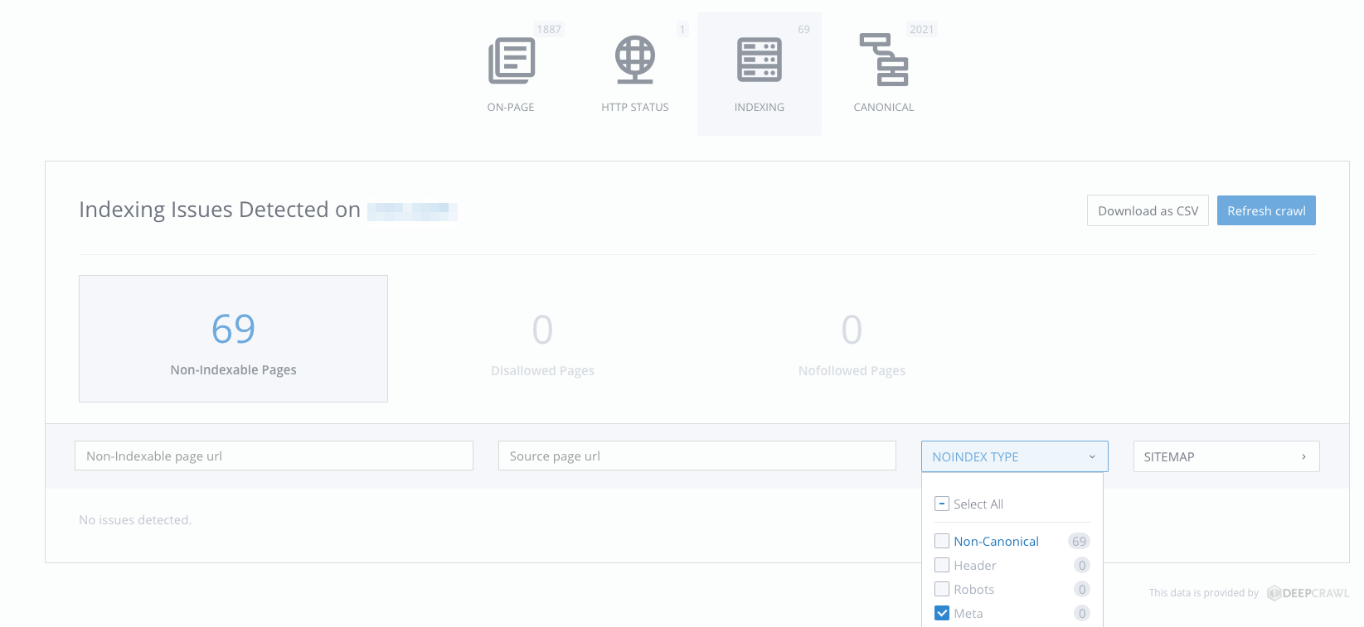This screenshot has height=627, width=1364.
Task: Click the Meta 0 count badge
Action: (1082, 613)
